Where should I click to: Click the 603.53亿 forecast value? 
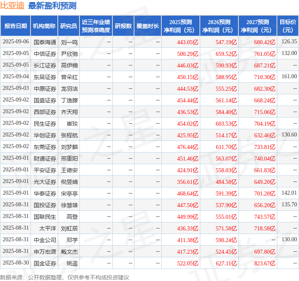226,124
